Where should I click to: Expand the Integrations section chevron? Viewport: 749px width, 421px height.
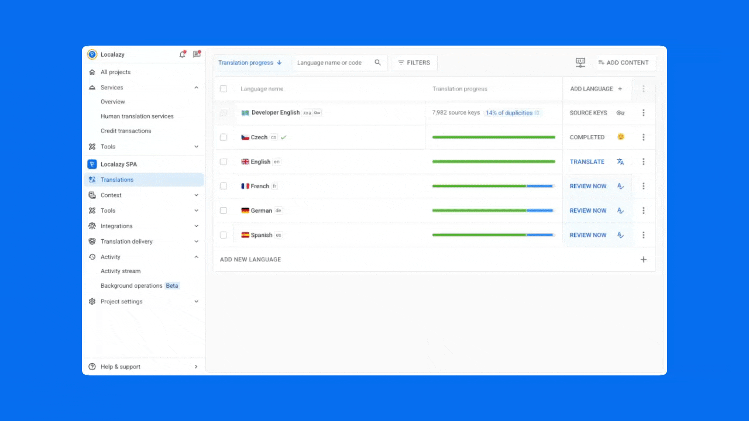[x=197, y=226]
